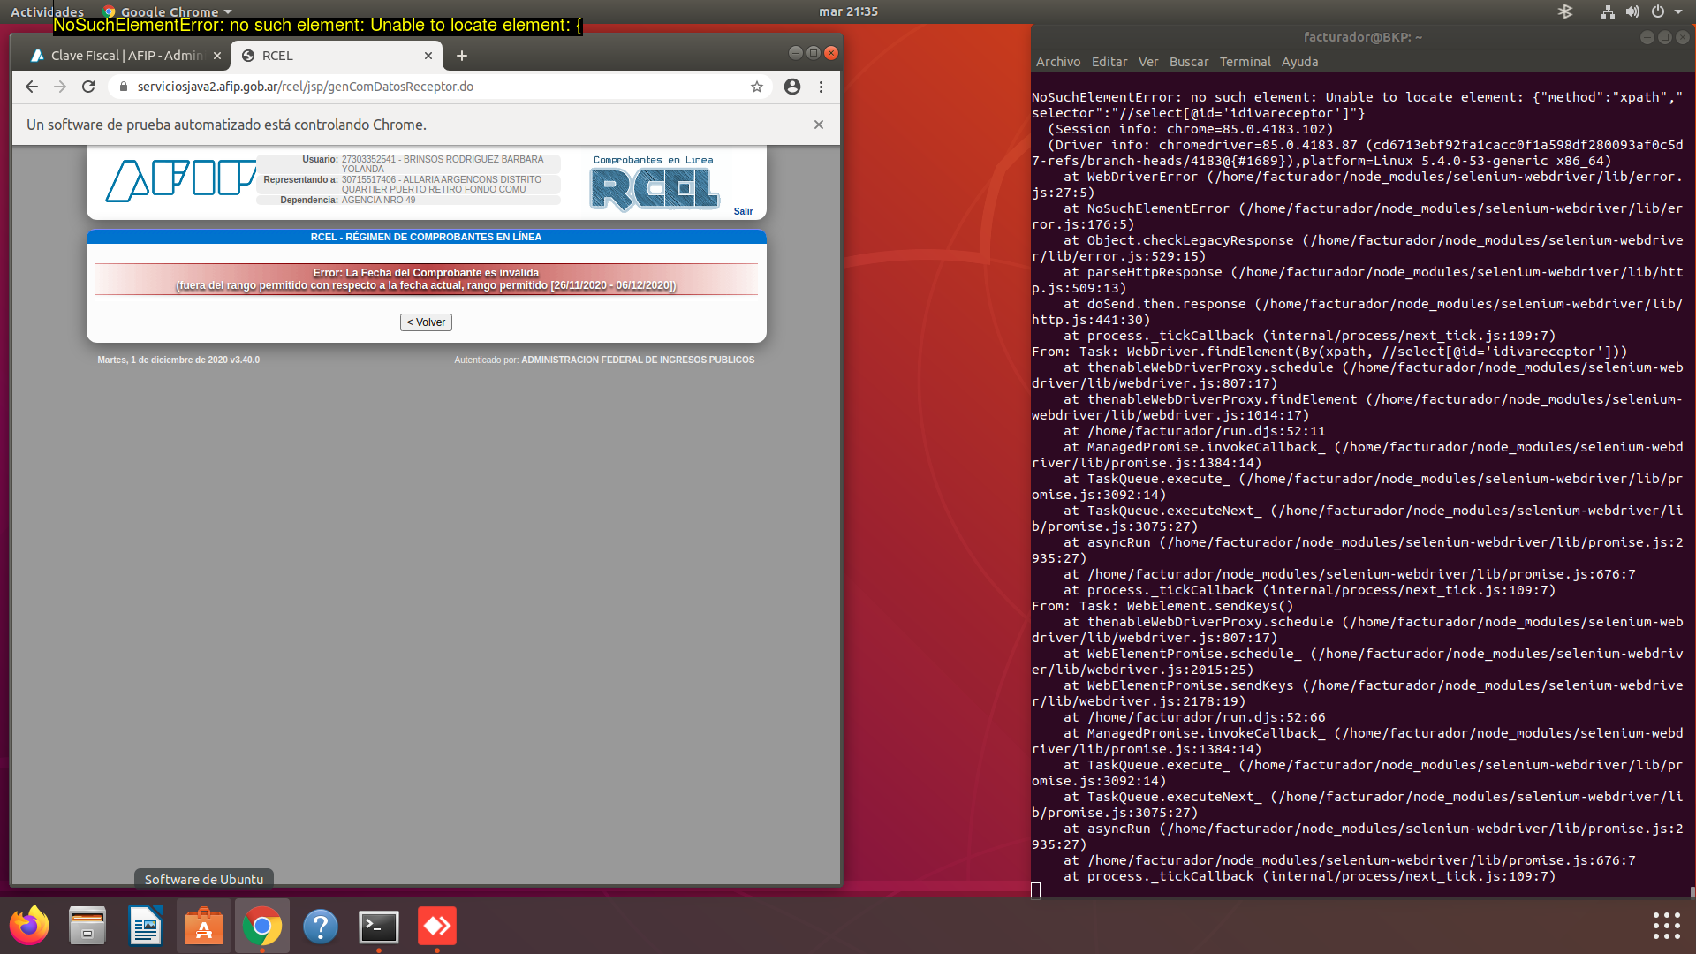The image size is (1696, 954).
Task: Click Google Chrome icon in dock
Action: (x=262, y=926)
